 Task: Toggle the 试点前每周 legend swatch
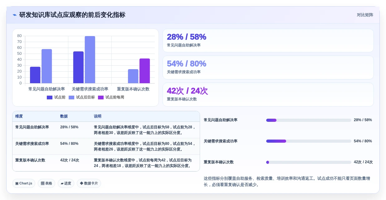[x=101, y=98]
